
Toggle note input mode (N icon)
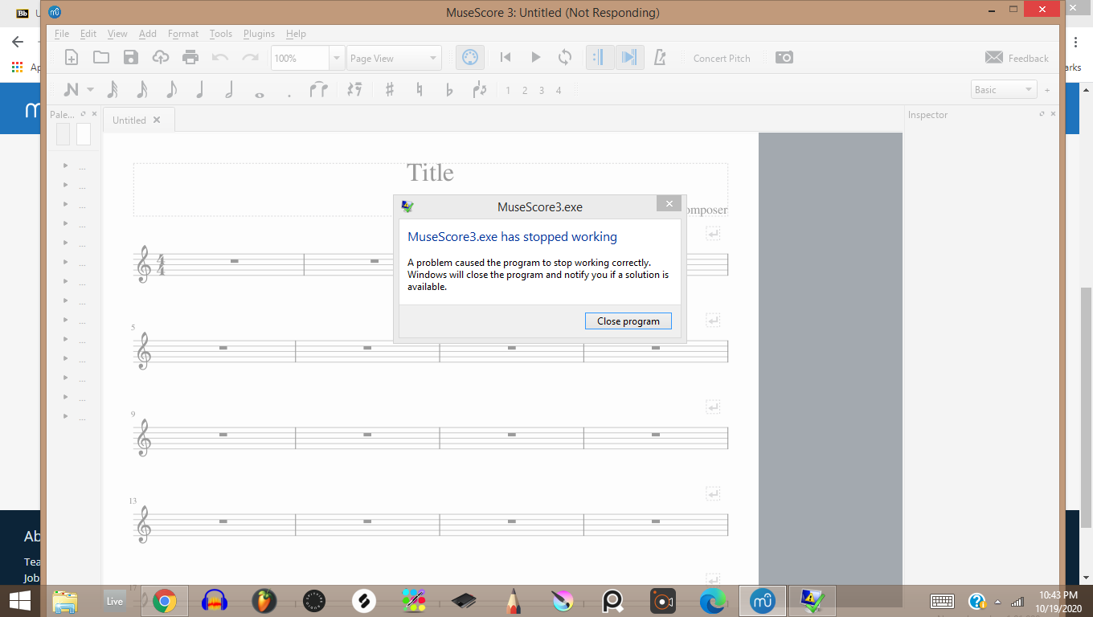click(72, 89)
